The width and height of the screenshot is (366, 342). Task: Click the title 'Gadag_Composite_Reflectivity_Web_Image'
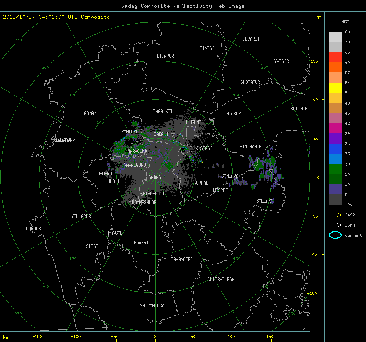pos(183,6)
